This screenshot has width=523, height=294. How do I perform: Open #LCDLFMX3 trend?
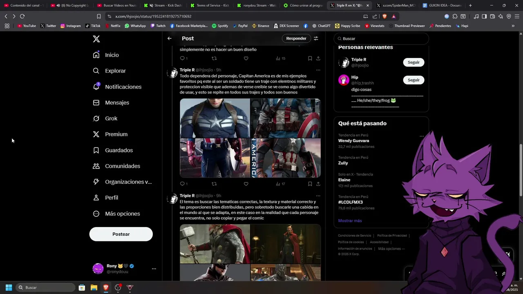click(351, 202)
